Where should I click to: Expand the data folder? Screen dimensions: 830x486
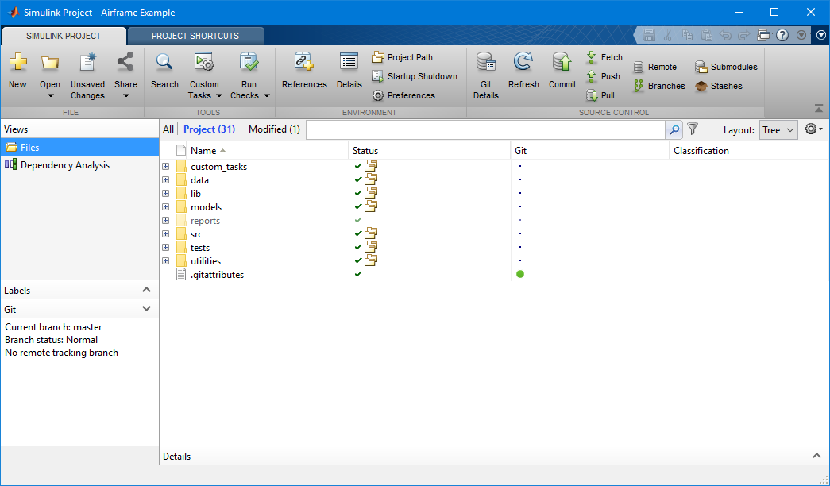pyautogui.click(x=166, y=180)
